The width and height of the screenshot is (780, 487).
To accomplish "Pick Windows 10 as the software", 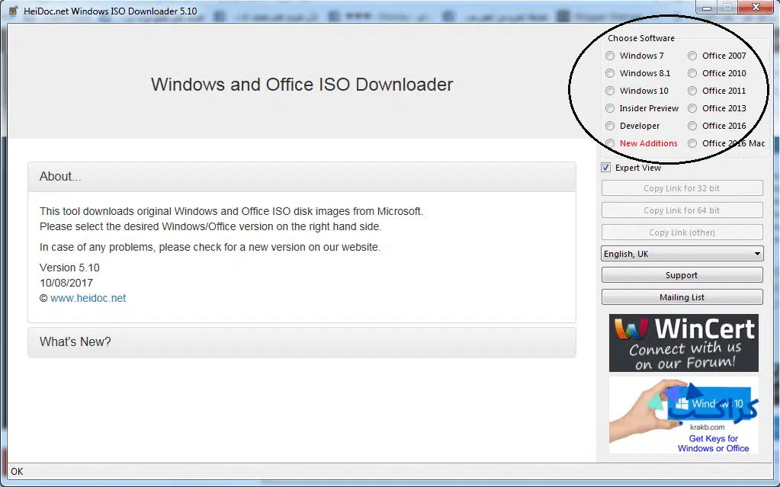I will [x=611, y=91].
